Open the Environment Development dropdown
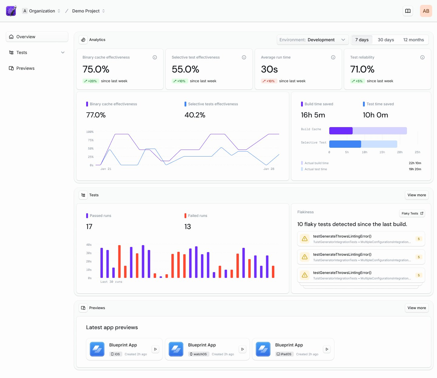The image size is (437, 378). click(x=313, y=40)
